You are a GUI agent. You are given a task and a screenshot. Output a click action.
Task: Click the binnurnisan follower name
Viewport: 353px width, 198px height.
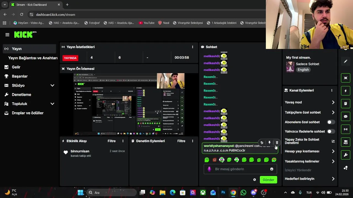[80, 151]
